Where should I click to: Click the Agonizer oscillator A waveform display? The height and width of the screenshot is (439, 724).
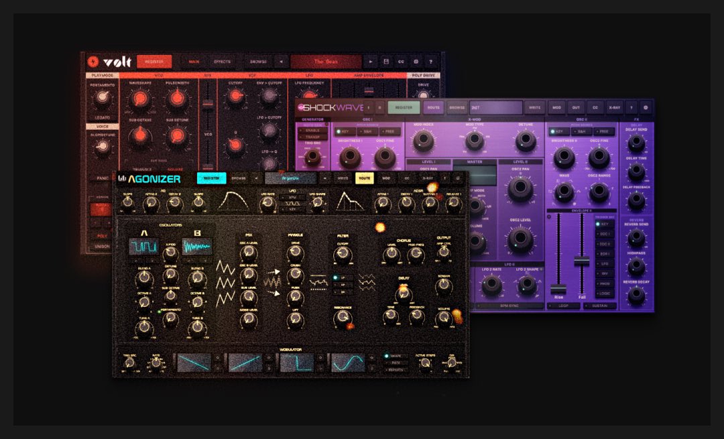tap(143, 247)
